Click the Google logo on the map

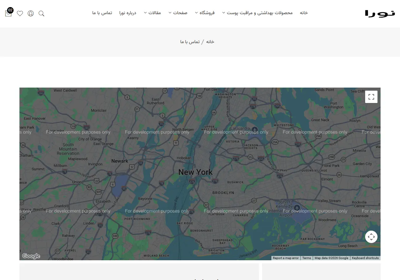[x=31, y=256]
